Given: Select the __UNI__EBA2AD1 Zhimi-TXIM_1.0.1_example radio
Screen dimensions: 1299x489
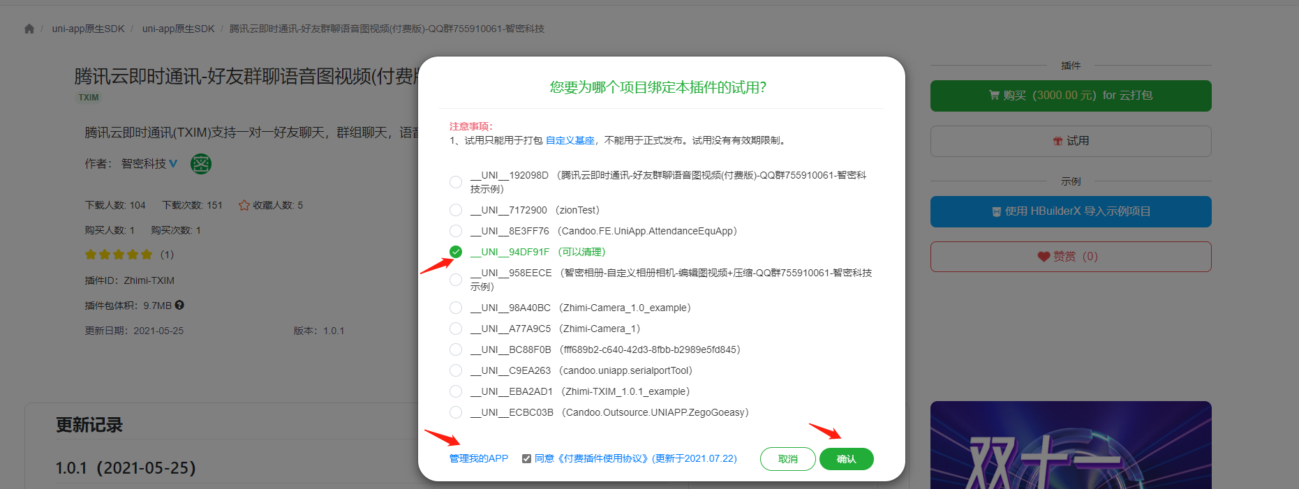Looking at the screenshot, I should coord(456,391).
